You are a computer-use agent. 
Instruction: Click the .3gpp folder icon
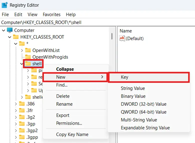tap(22, 137)
